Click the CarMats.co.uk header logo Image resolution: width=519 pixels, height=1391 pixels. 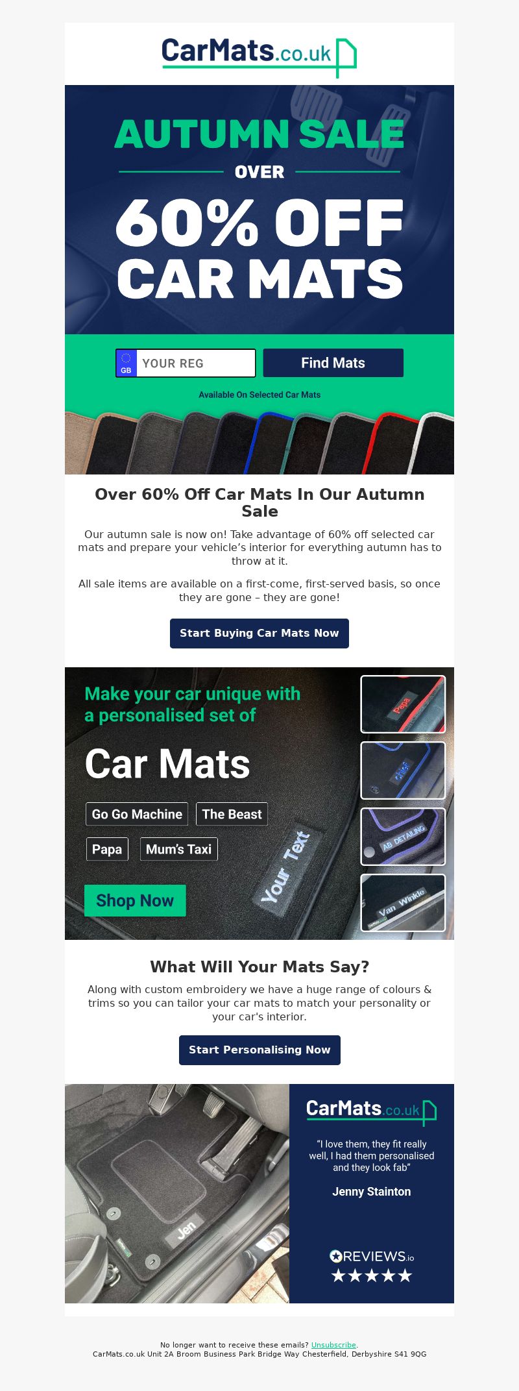[x=259, y=57]
